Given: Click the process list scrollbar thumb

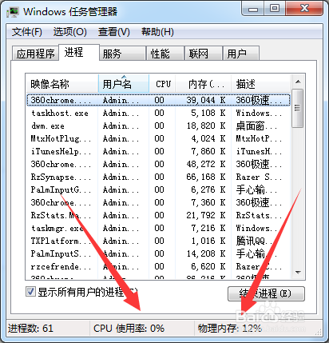Looking at the screenshot, I should [297, 108].
